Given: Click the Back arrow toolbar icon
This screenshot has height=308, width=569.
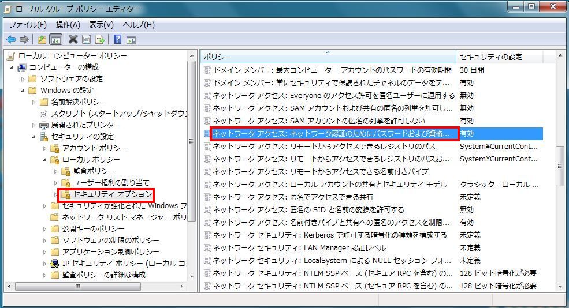Looking at the screenshot, I should 11,39.
